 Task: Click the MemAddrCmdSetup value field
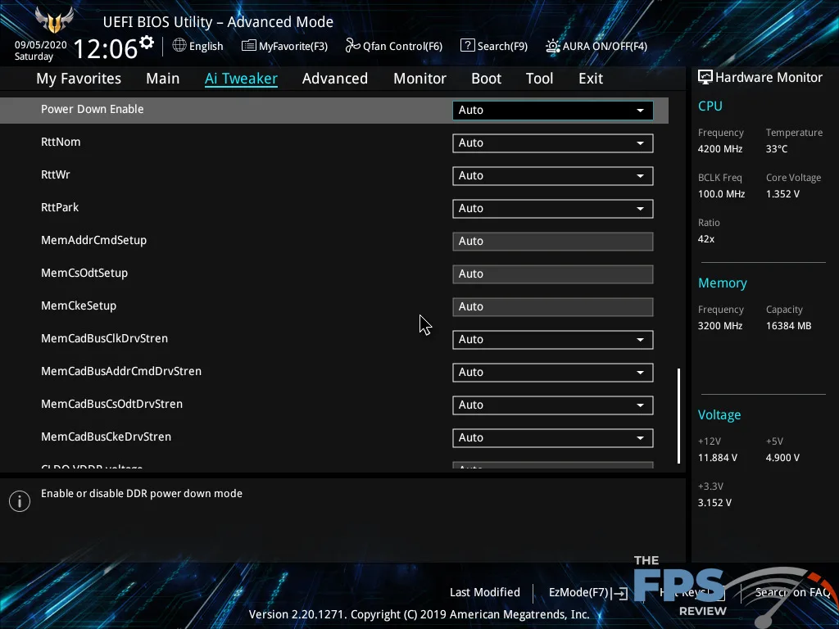click(553, 242)
